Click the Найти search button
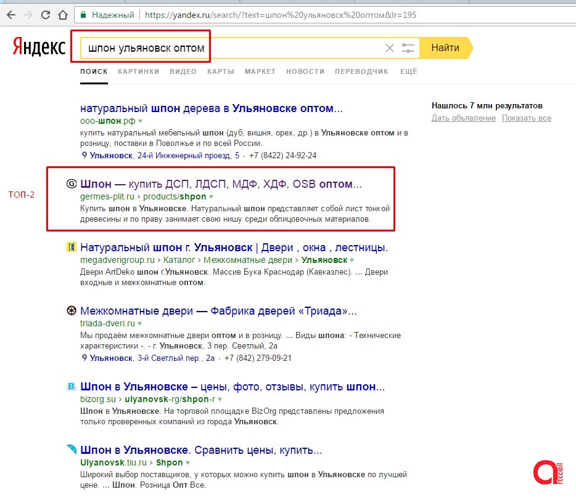This screenshot has width=576, height=500. [446, 47]
